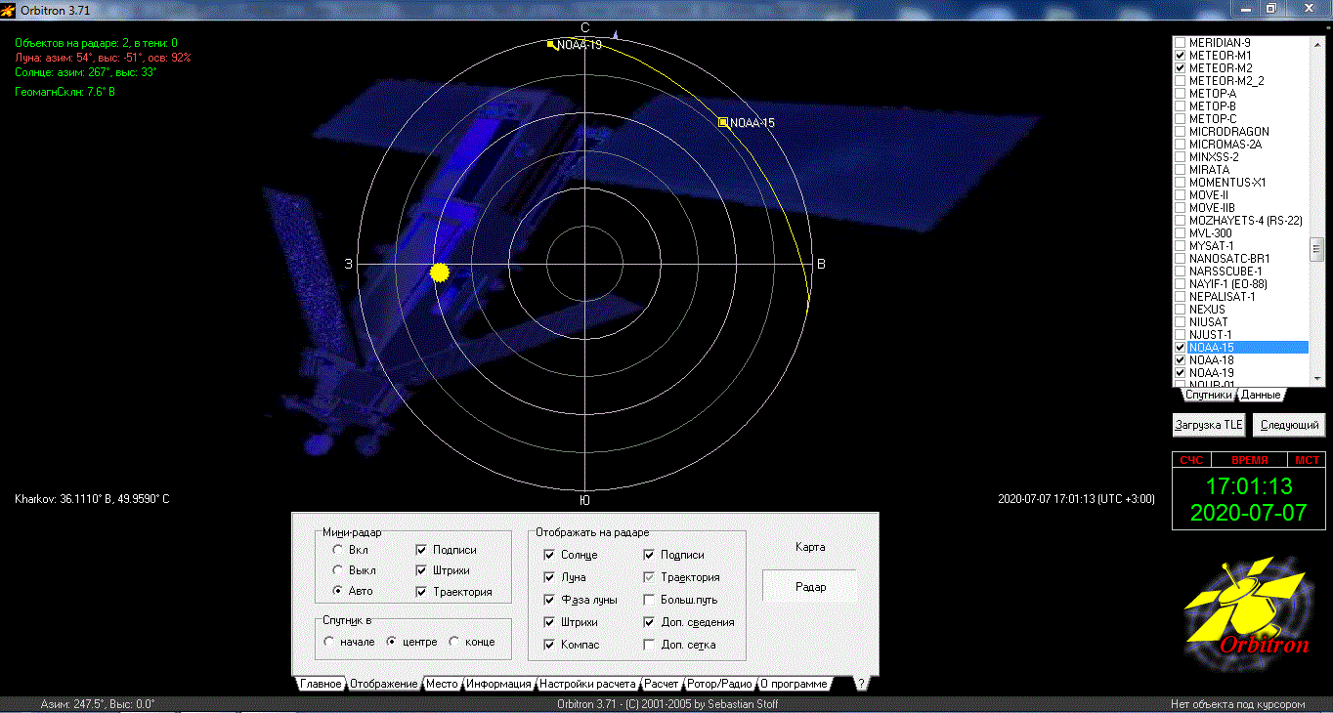Enable the Доп. сетка checkbox
Screen dimensions: 1333x713
[x=650, y=645]
